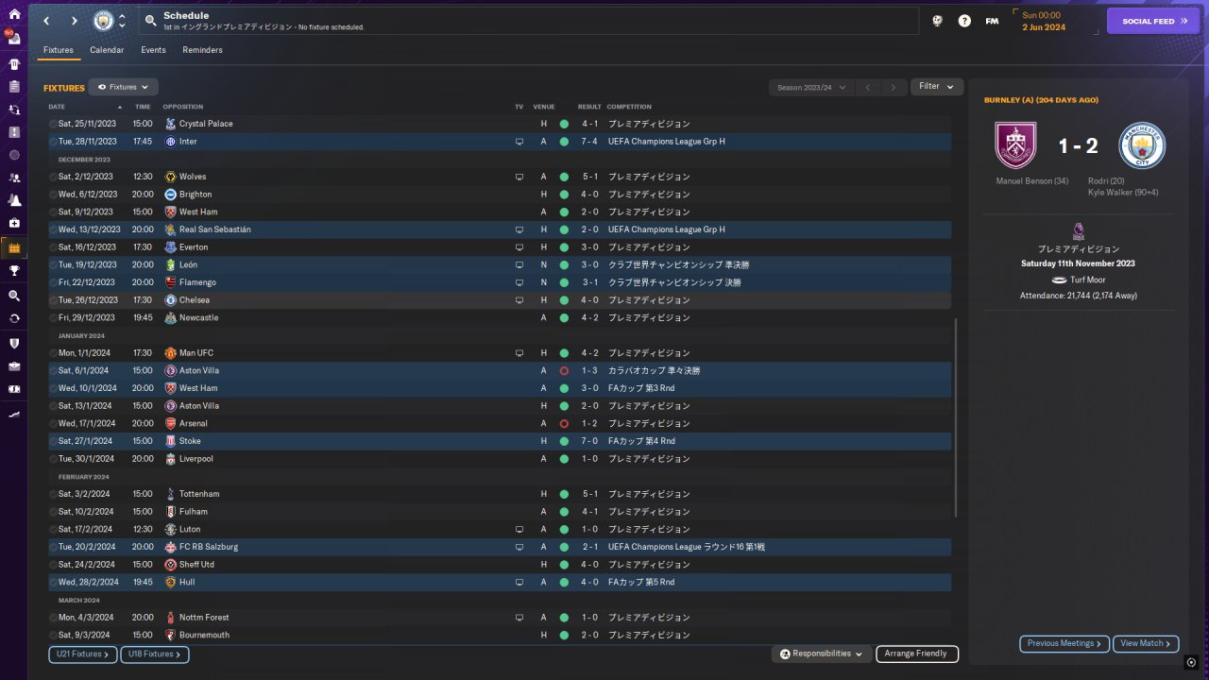Click the Manchester City crest in match panel

pos(1142,145)
